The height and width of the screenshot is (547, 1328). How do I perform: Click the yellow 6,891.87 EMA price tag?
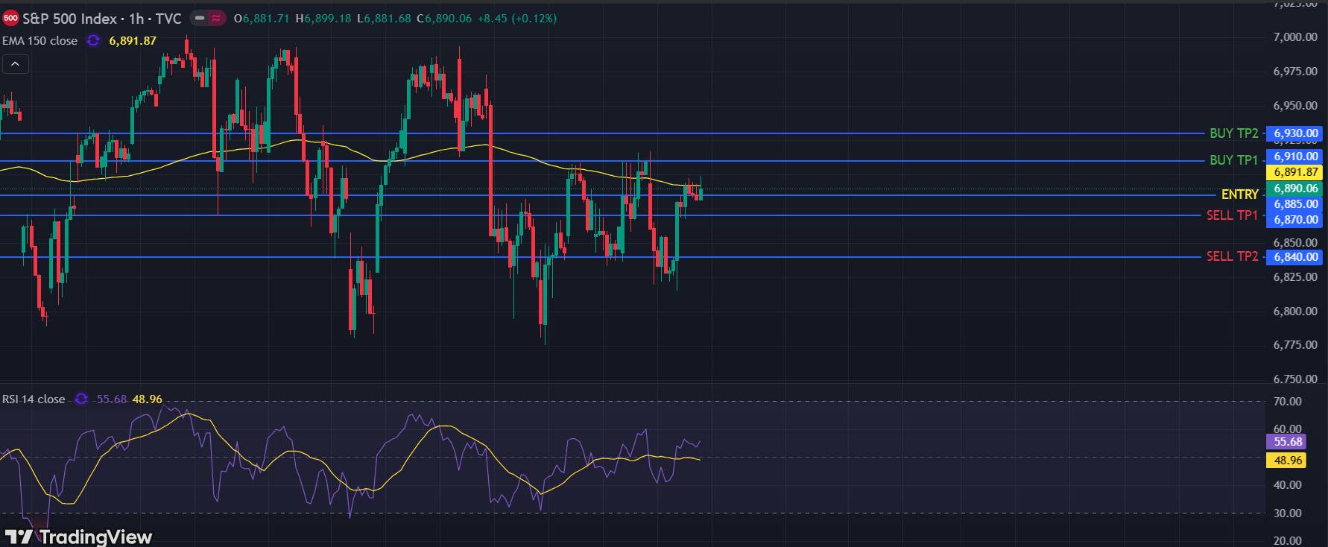coord(1295,172)
